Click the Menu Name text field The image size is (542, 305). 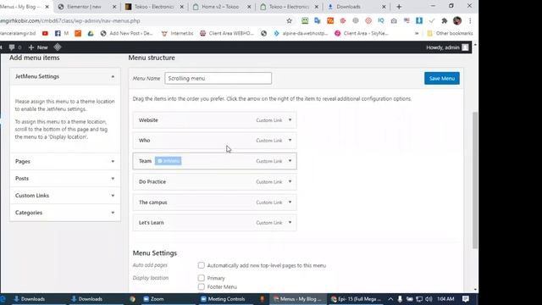point(218,79)
